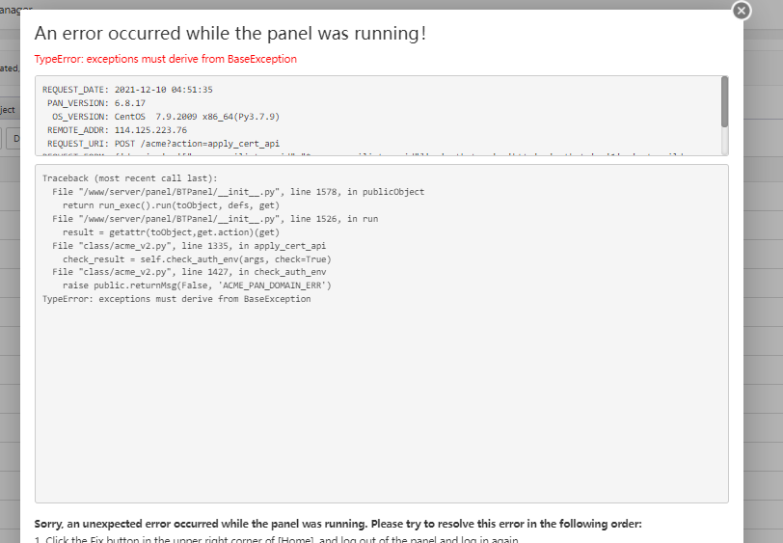Click the 'raise public.returnMsg' code line

tap(197, 286)
